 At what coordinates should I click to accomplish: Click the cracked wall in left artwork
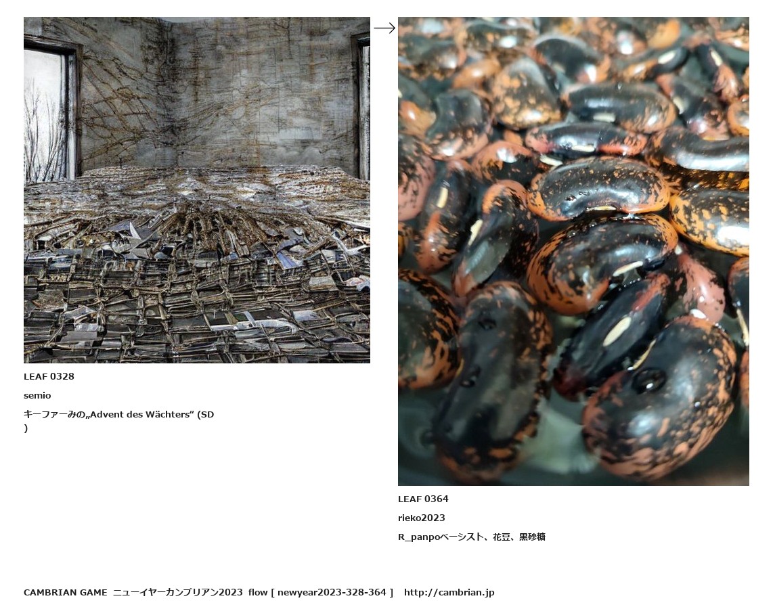pyautogui.click(x=217, y=93)
